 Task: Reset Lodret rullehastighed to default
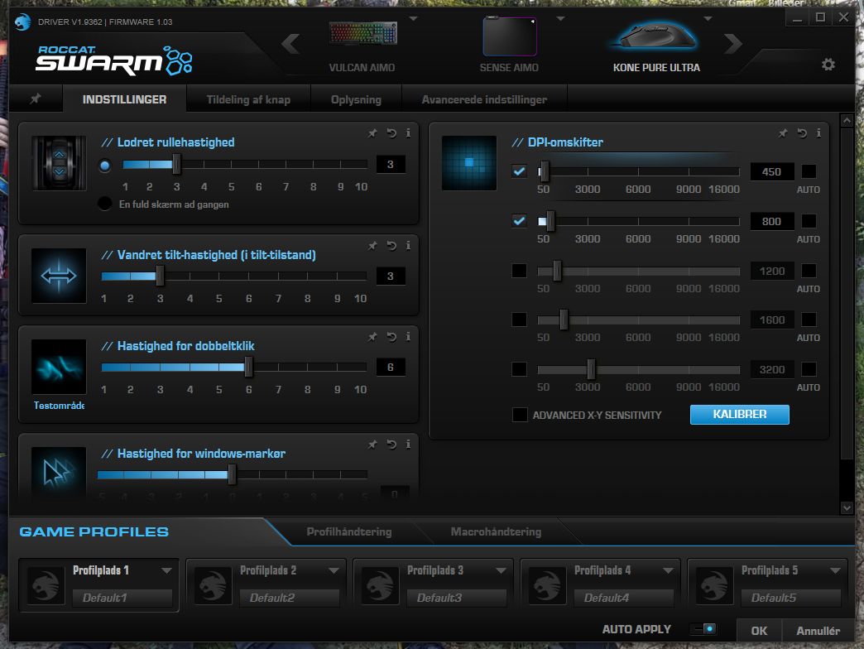[x=391, y=132]
